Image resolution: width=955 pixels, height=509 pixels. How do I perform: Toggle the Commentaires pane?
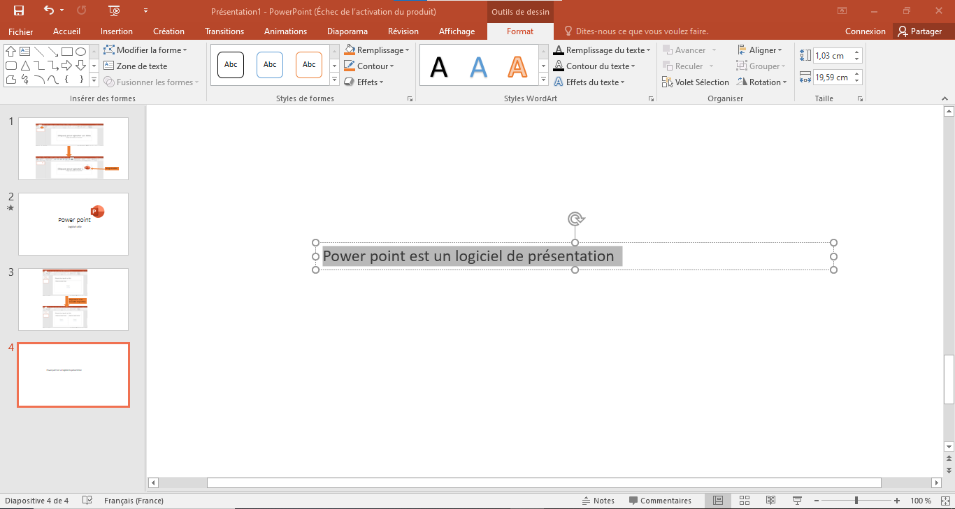[x=660, y=501]
